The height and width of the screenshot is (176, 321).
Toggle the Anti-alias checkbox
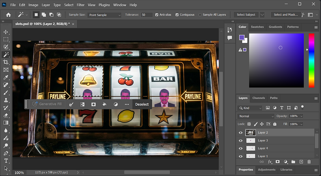157,15
